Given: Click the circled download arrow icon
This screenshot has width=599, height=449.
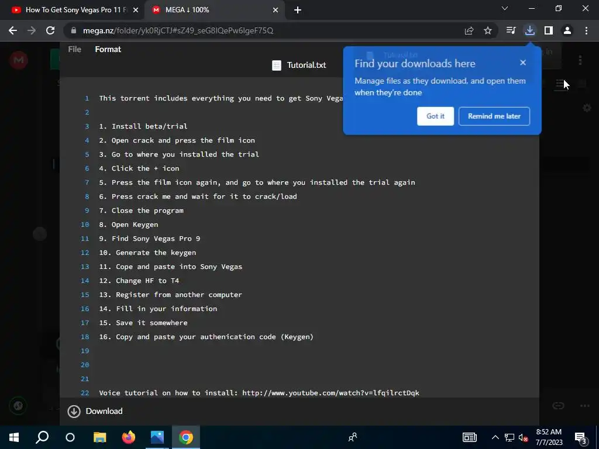Looking at the screenshot, I should (x=74, y=411).
